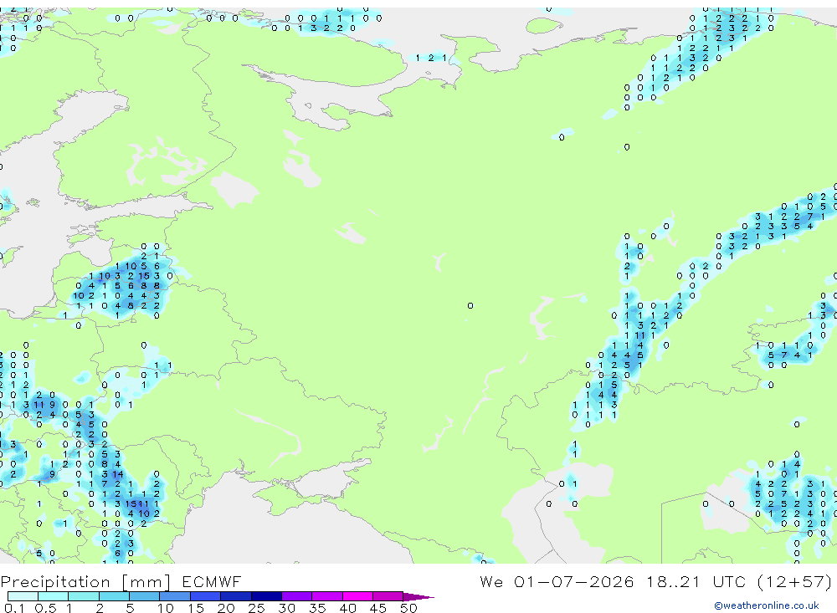Screen dimensions: 837x613
Task: Select the 10–15 mm legend swatch
Action: point(175,596)
